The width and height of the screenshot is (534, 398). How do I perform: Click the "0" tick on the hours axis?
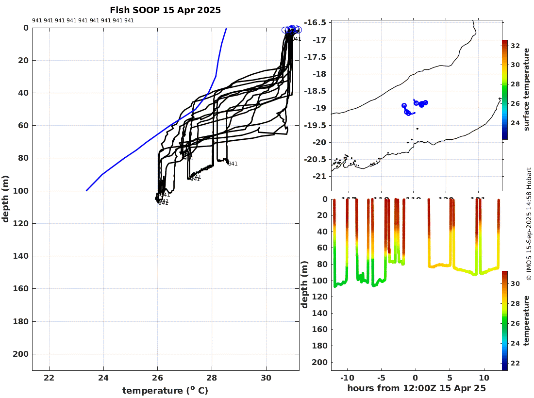(x=415, y=378)
